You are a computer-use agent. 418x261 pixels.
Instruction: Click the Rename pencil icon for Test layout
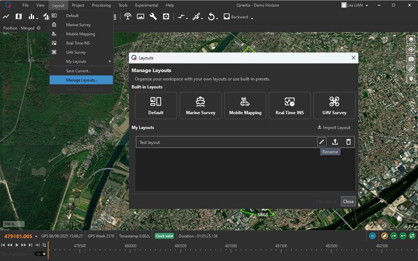click(322, 142)
